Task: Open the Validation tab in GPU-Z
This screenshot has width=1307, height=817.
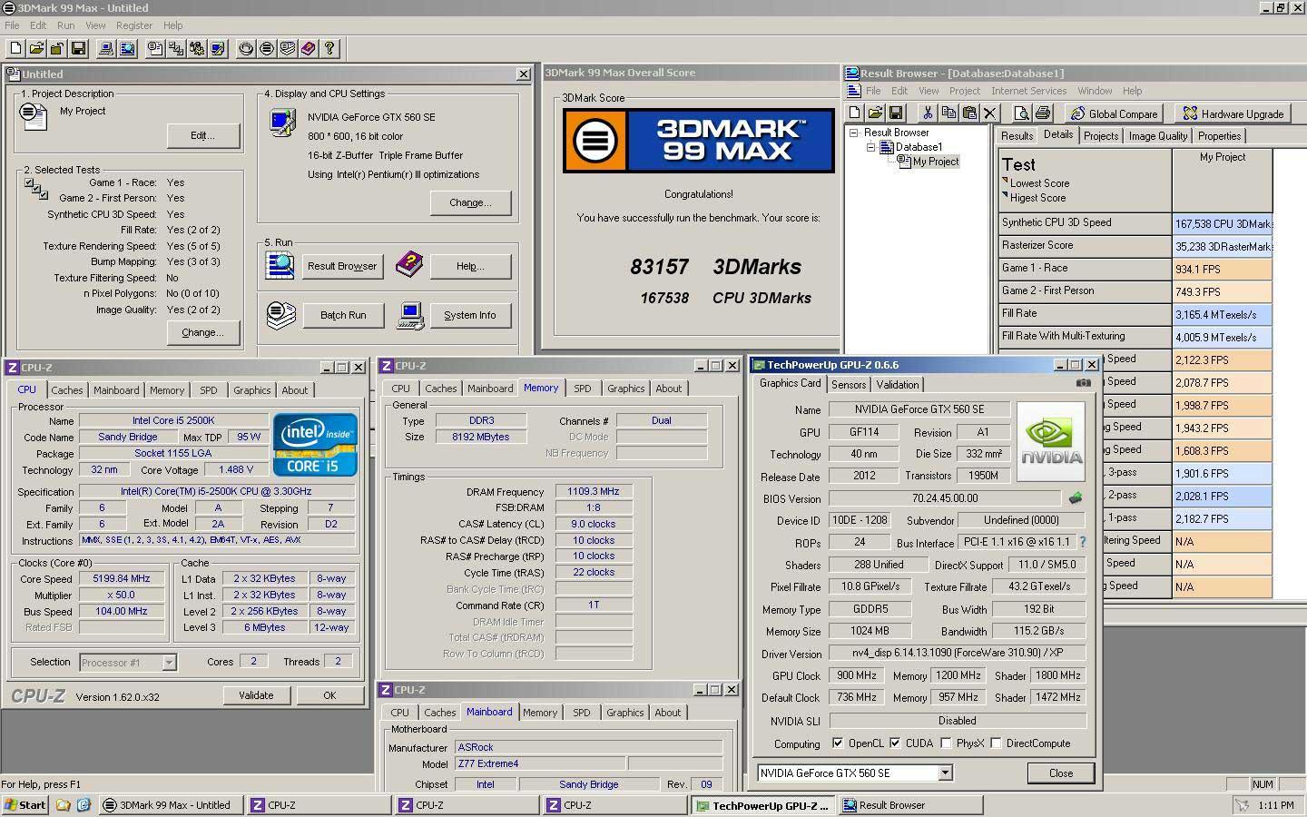Action: click(x=898, y=385)
